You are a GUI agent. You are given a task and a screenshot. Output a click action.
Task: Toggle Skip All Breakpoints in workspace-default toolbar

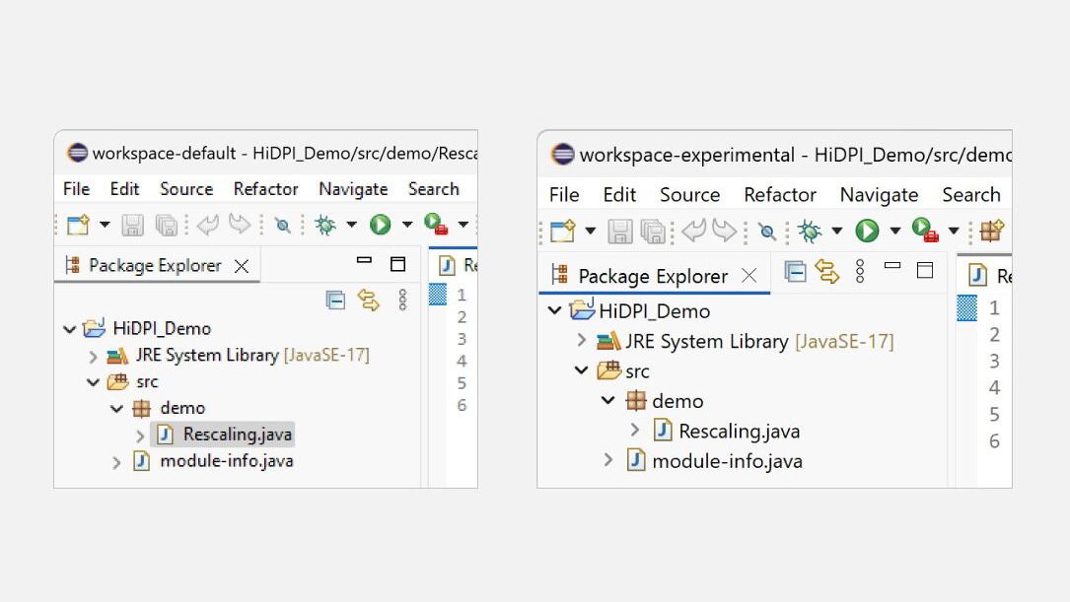click(282, 225)
